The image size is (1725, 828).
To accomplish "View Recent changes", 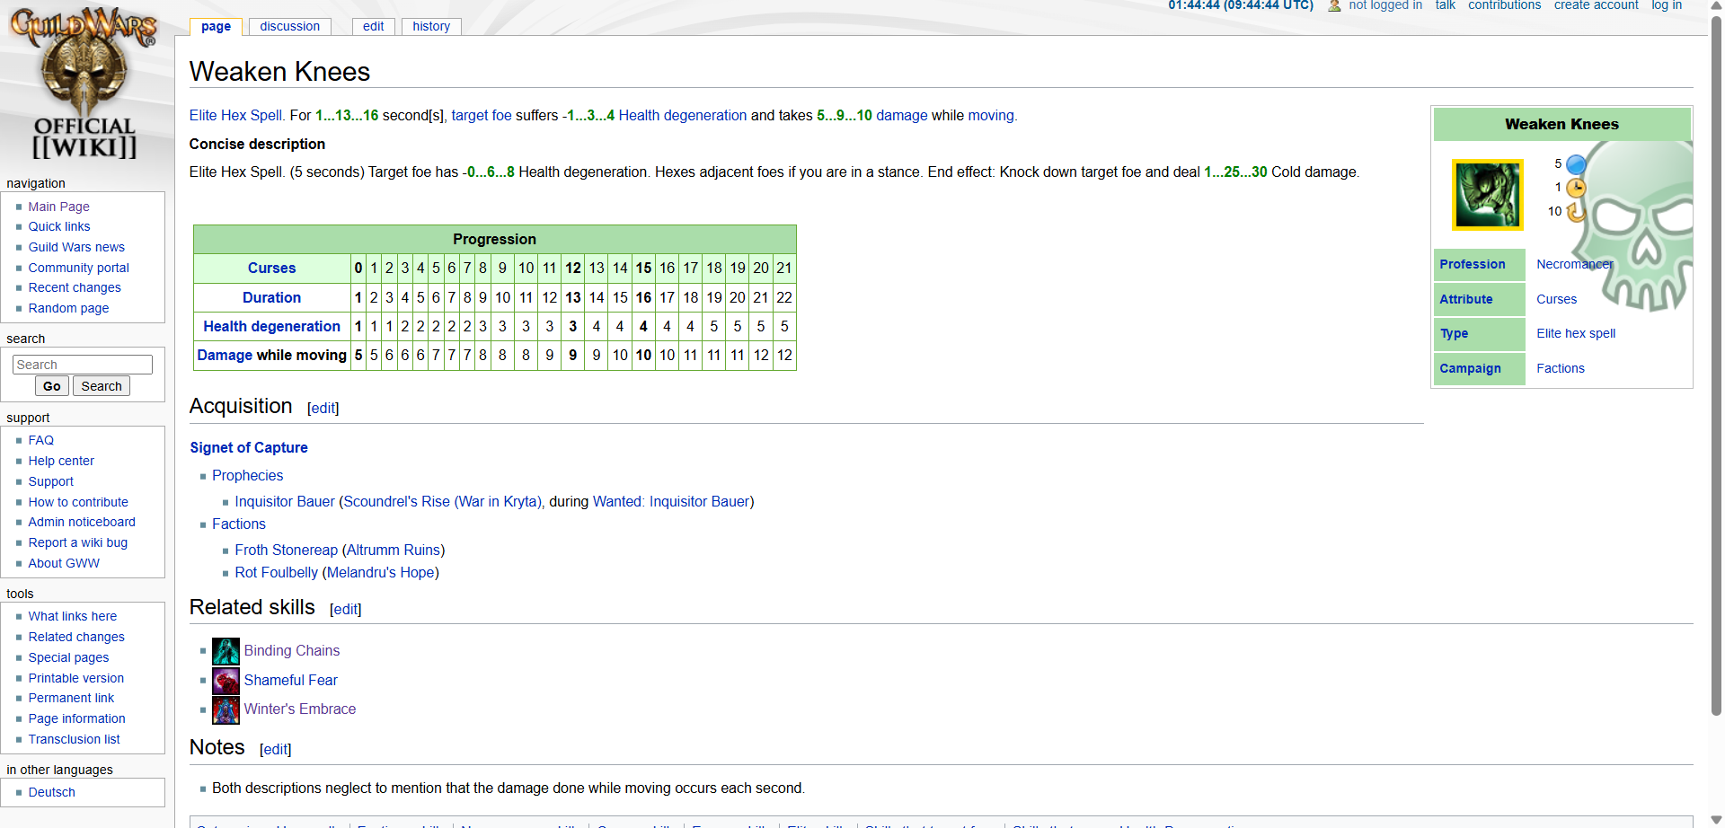I will click(x=75, y=287).
